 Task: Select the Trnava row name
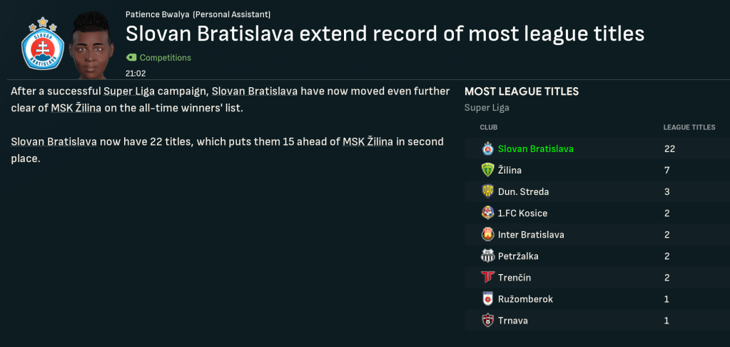[513, 321]
